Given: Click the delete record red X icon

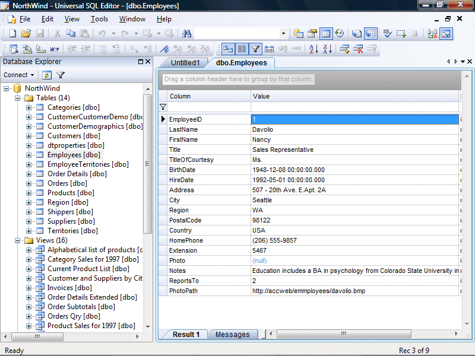Looking at the screenshot, I should (x=358, y=49).
